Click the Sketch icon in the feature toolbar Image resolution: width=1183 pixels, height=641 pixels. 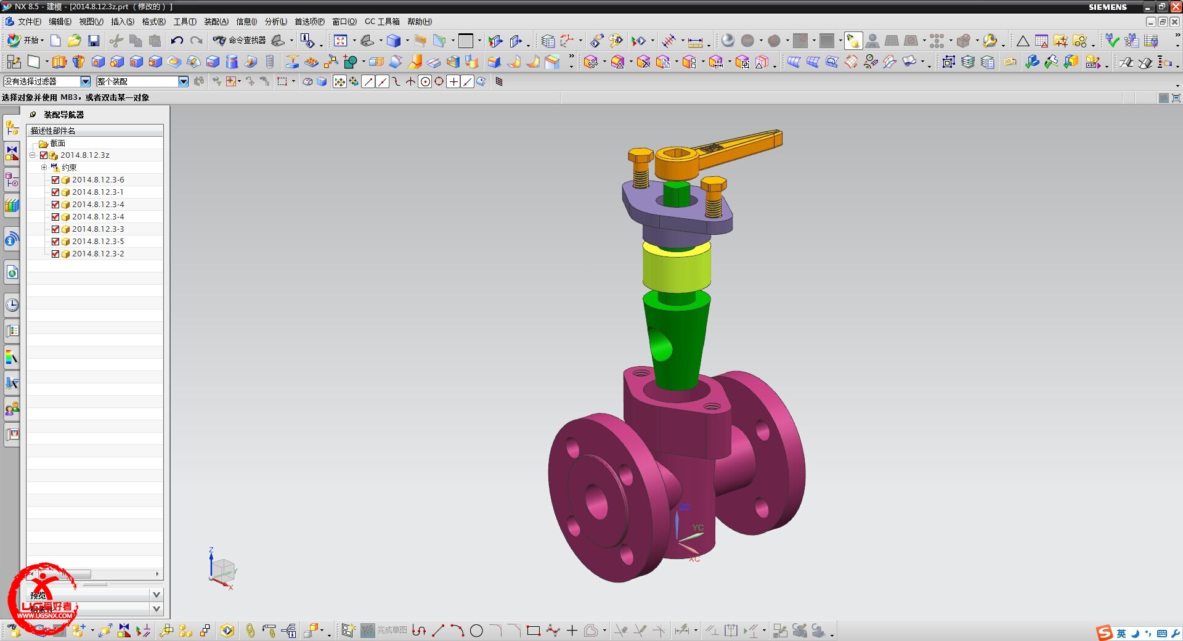(x=14, y=62)
